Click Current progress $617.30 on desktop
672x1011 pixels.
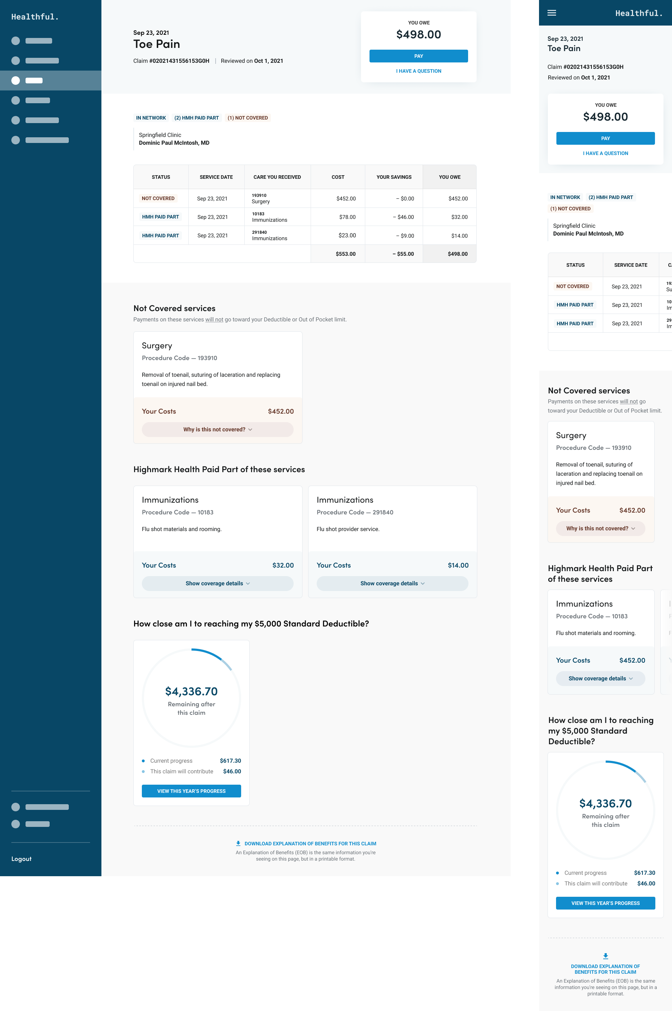click(191, 761)
